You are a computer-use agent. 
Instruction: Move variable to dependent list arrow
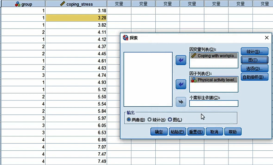pyautogui.click(x=181, y=60)
